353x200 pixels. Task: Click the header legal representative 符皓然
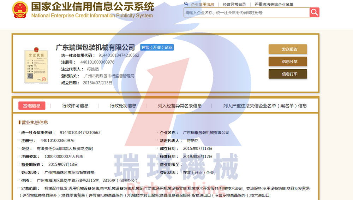click(93, 69)
